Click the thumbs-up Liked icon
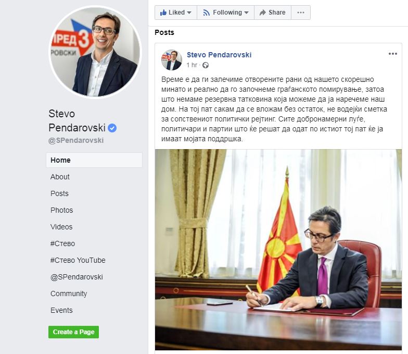Screen dimensions: 408x354 click(163, 13)
